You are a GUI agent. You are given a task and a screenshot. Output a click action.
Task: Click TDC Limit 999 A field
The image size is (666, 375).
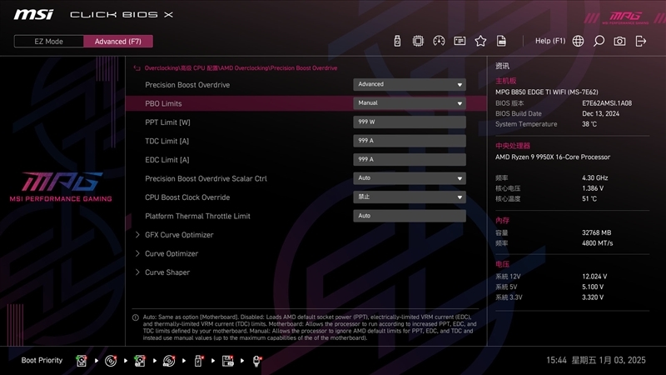pos(410,141)
